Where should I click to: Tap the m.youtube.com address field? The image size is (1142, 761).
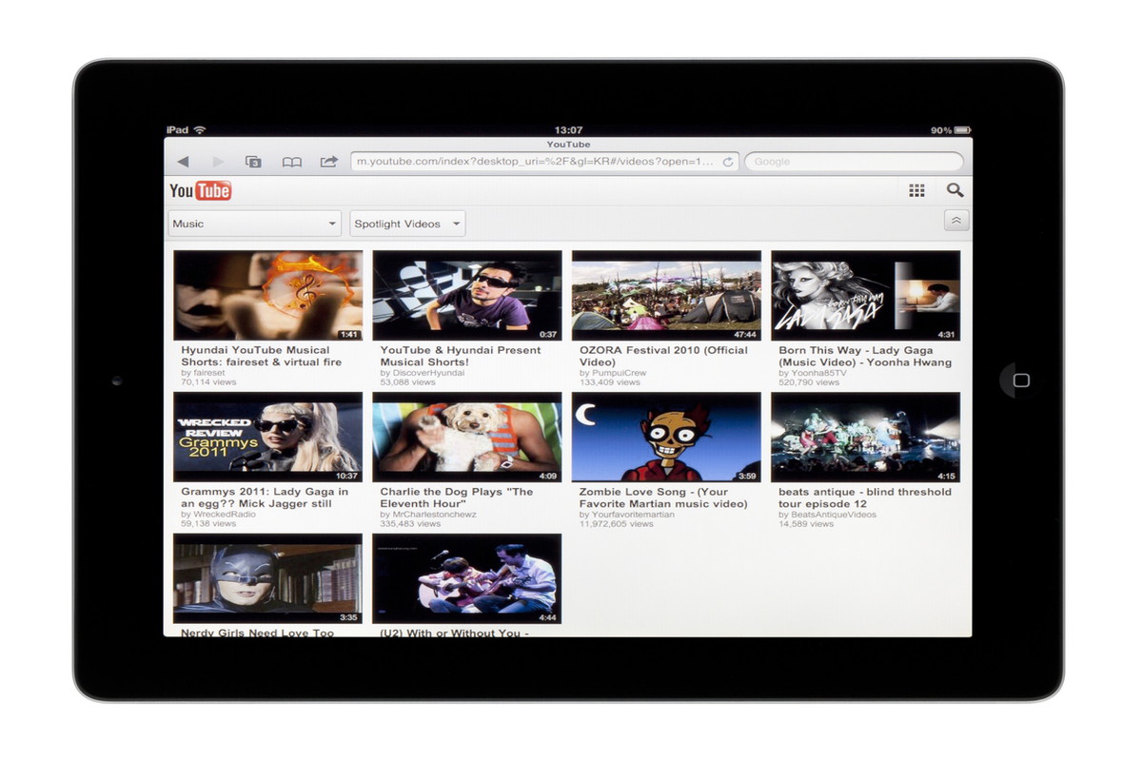[x=544, y=162]
